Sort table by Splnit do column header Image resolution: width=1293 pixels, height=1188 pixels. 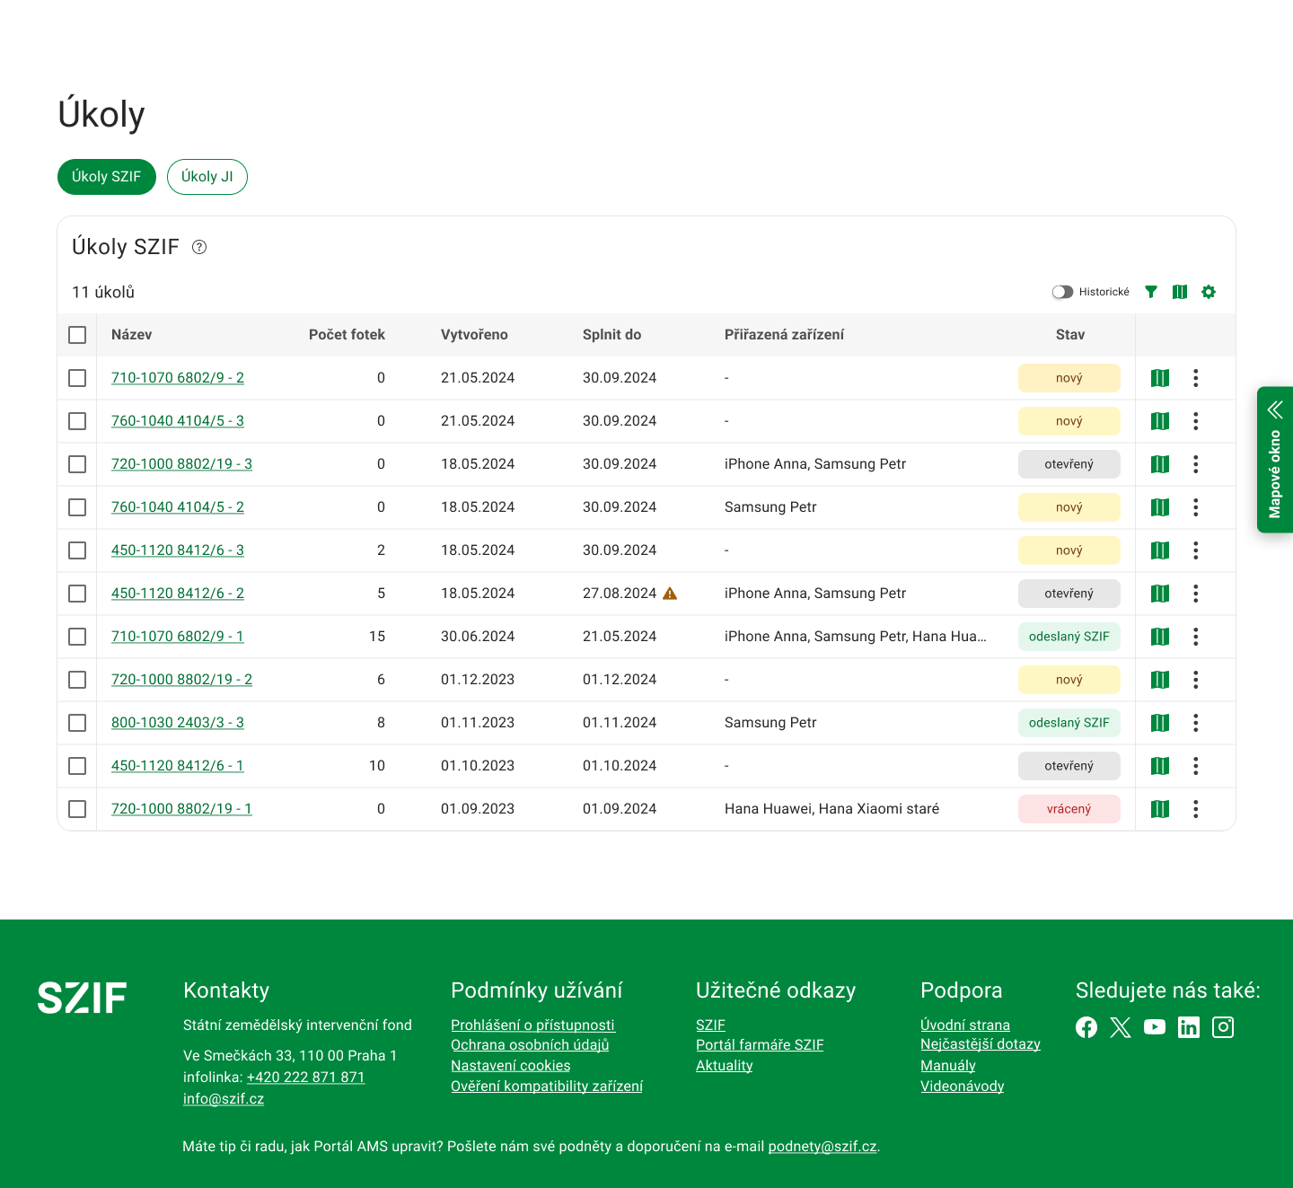(611, 335)
